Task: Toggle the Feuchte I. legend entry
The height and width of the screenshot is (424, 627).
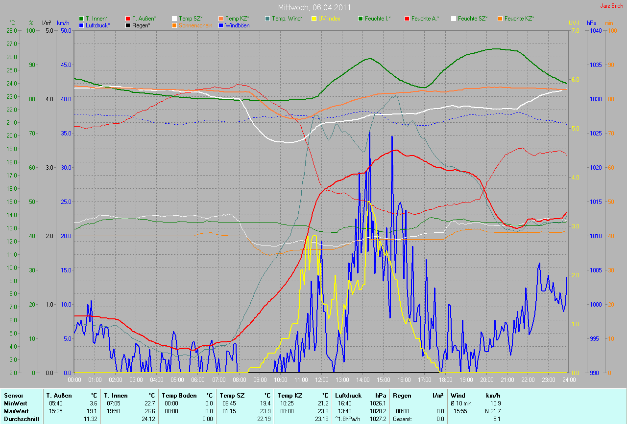Action: [378, 19]
